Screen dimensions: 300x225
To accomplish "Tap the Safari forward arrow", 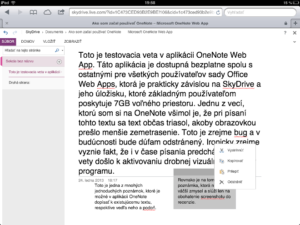I will pyautogui.click(x=20, y=12).
